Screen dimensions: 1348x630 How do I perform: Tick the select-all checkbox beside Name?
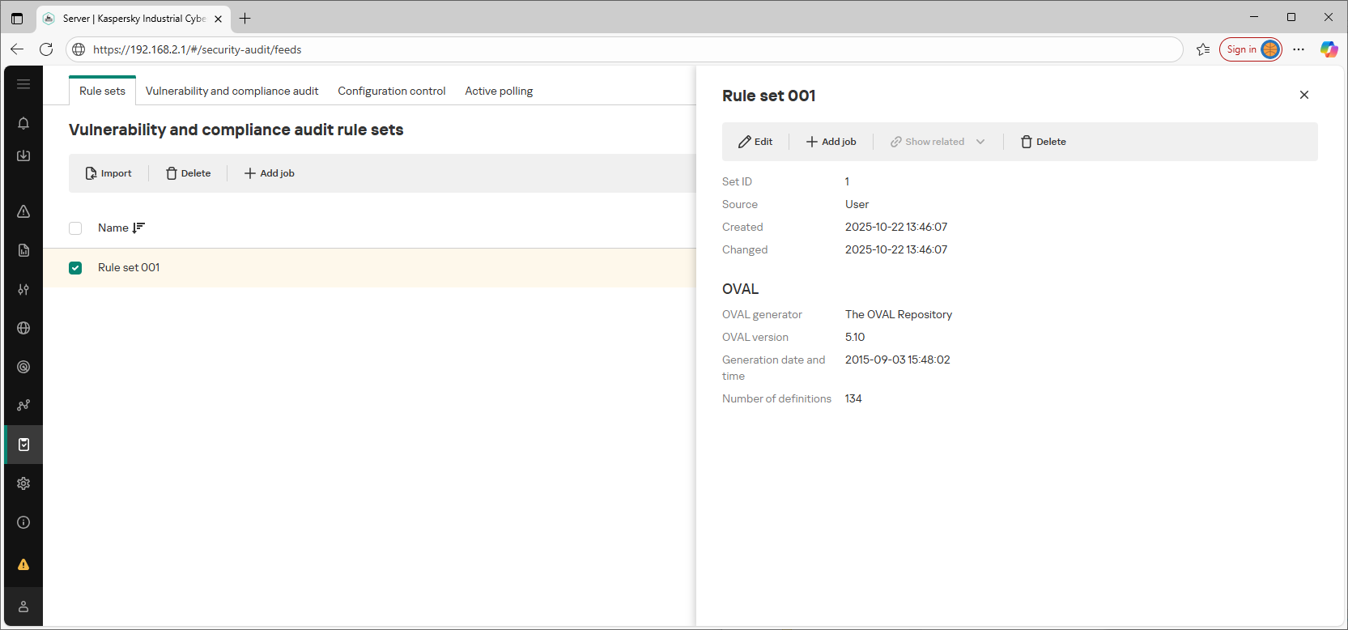coord(75,228)
